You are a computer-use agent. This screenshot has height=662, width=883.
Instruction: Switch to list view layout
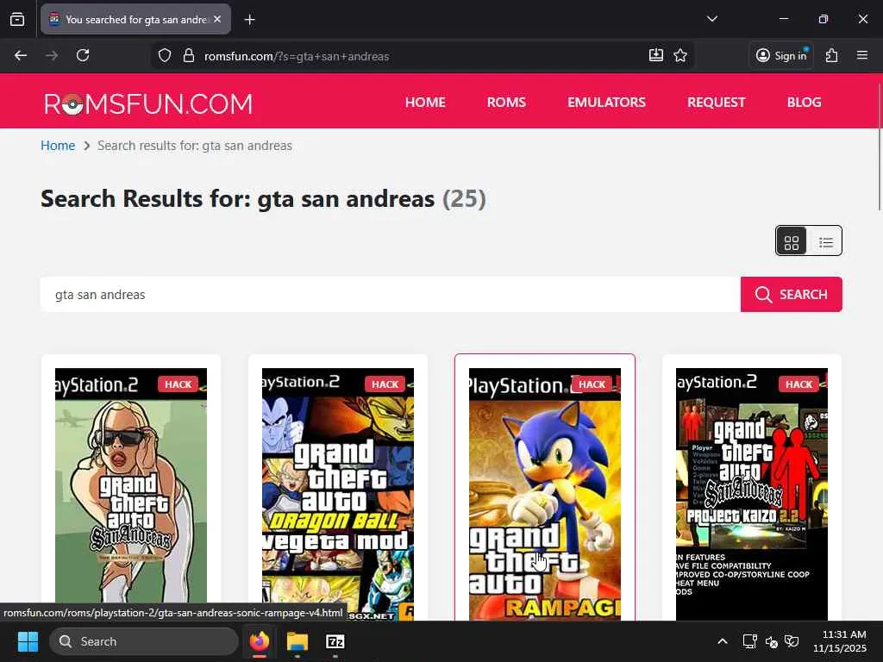pyautogui.click(x=825, y=241)
